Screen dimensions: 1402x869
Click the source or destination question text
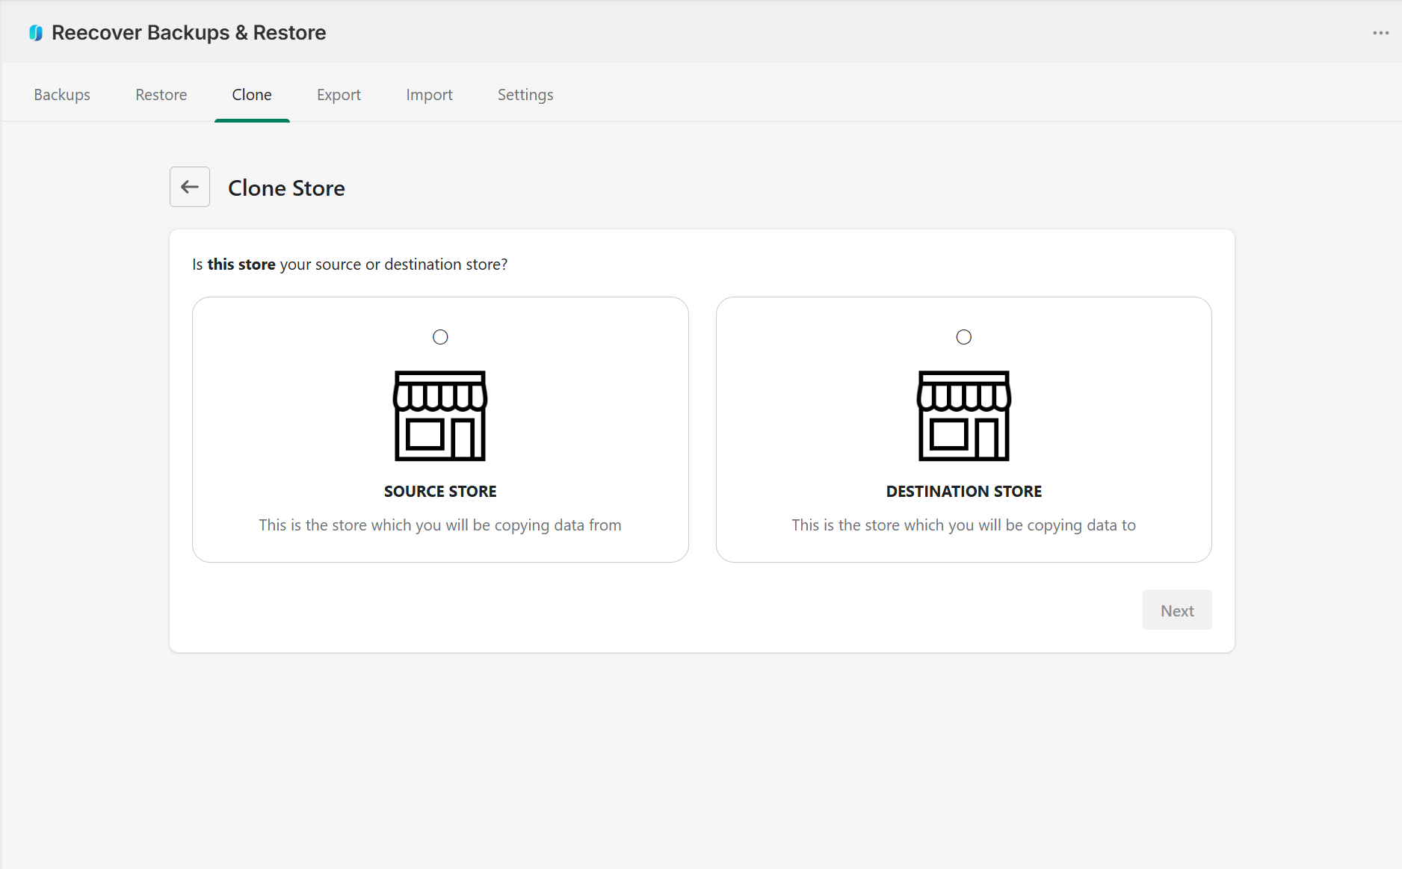pos(350,265)
